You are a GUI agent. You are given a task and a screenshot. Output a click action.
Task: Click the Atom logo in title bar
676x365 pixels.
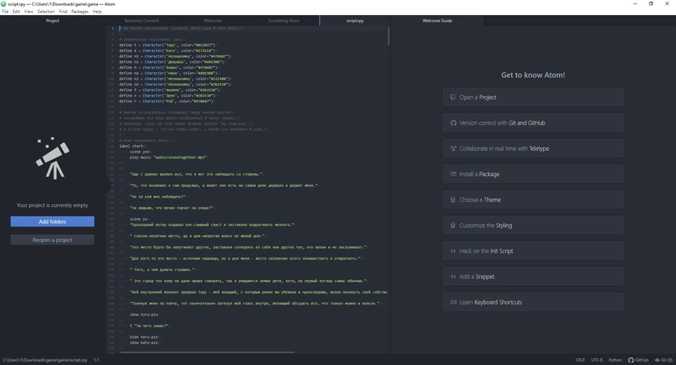pyautogui.click(x=4, y=4)
